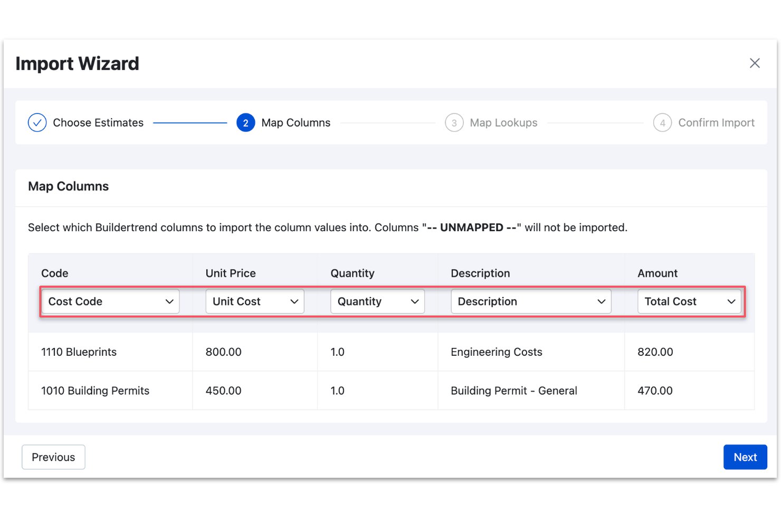Click the step 3 circle icon
This screenshot has width=781, height=521.
454,122
